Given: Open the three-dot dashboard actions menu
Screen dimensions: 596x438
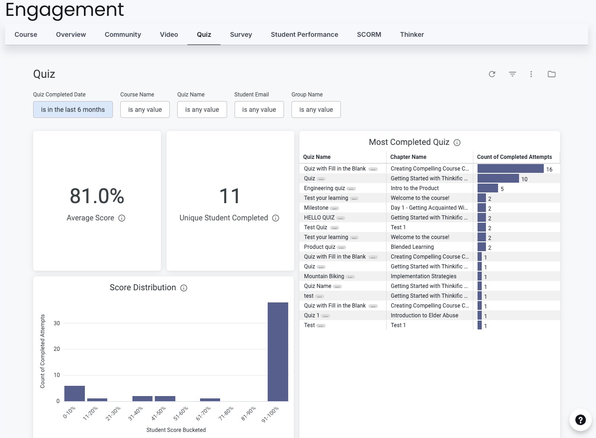Looking at the screenshot, I should click(x=531, y=74).
